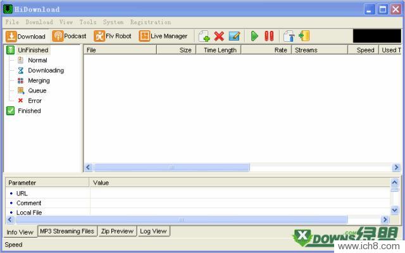Open the File menu
This screenshot has height=253, width=405.
(12, 22)
